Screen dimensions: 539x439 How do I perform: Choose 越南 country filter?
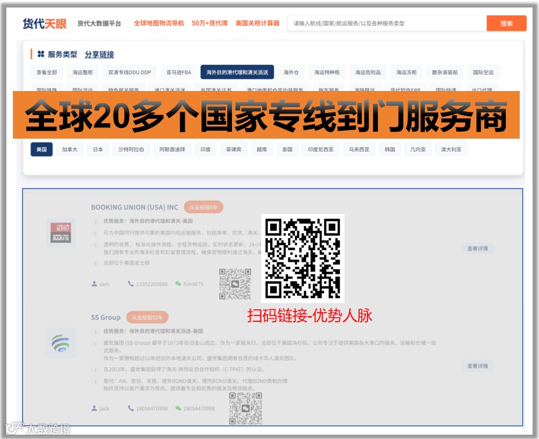pyautogui.click(x=261, y=149)
